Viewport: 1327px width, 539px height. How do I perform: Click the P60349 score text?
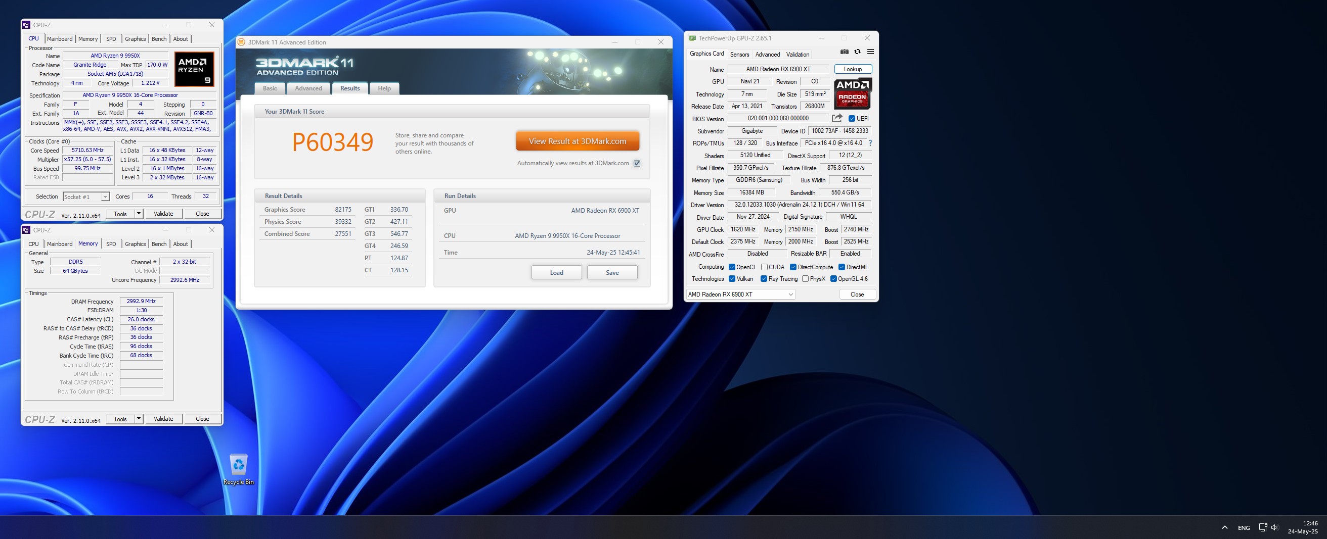(x=332, y=142)
